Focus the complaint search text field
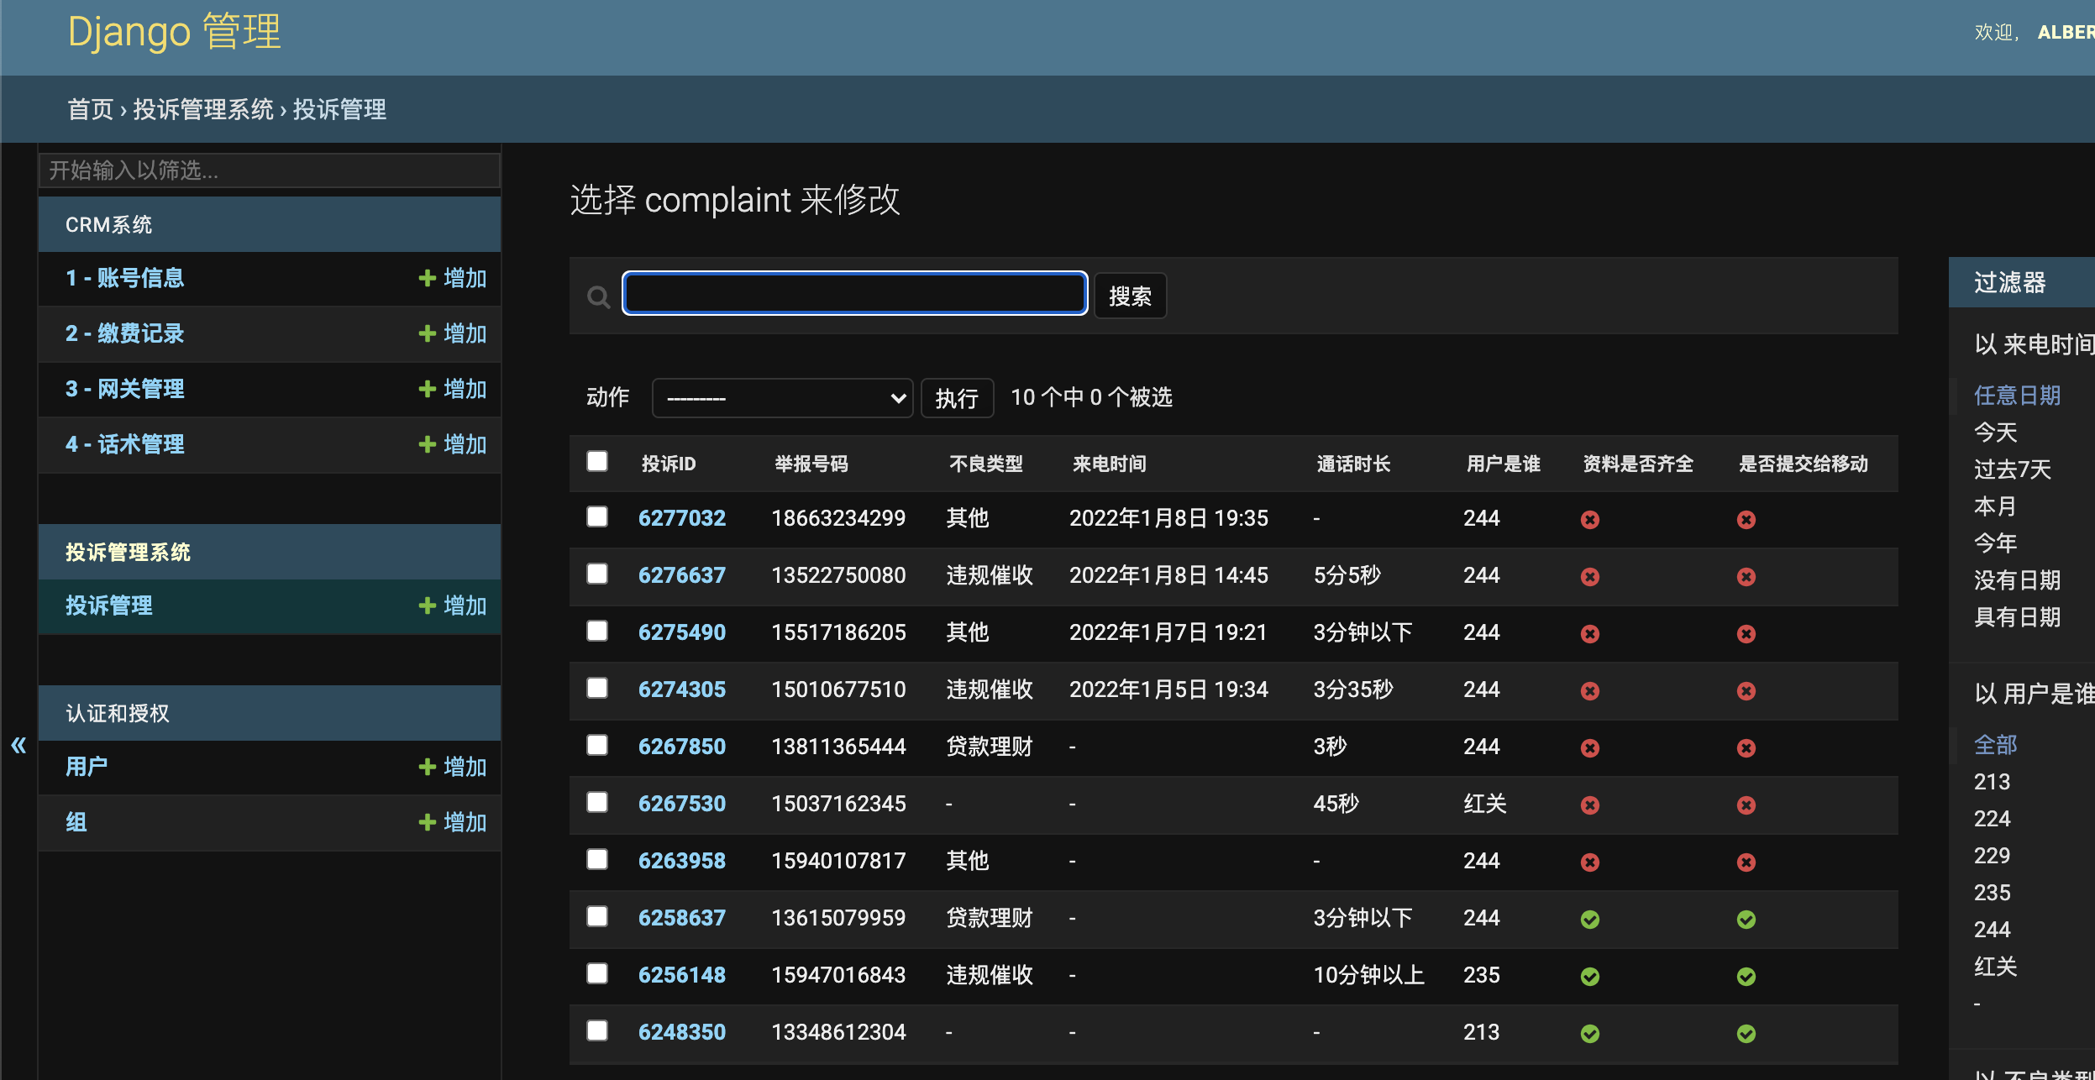 pos(855,294)
